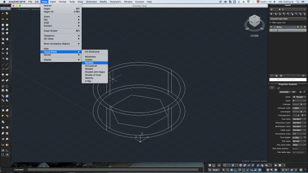The image size is (308, 173).
Task: Select the Circle drawing tool
Action: coord(3,75)
